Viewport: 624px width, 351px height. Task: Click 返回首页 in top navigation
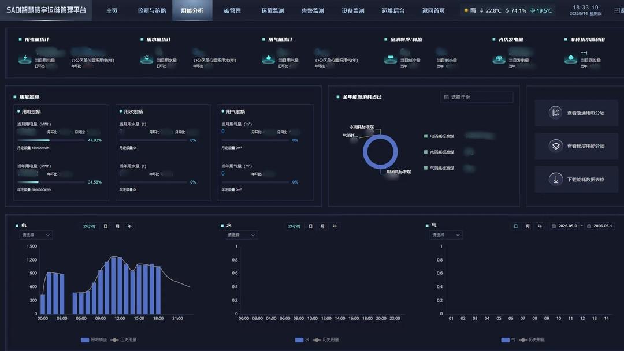pos(433,10)
